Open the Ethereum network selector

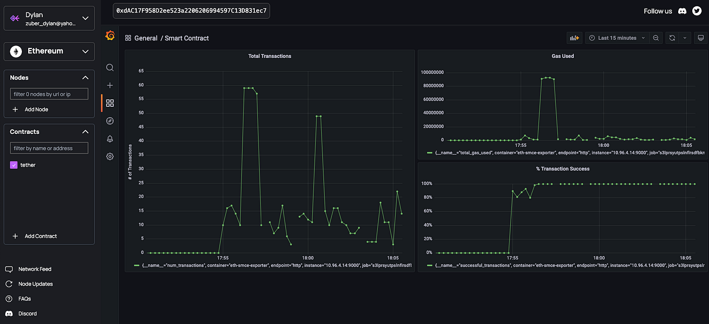click(49, 51)
